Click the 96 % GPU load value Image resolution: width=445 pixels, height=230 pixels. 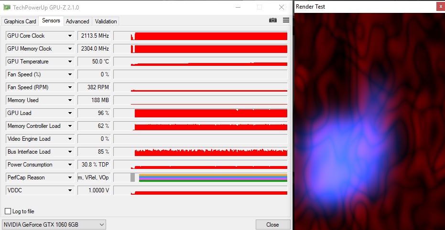pyautogui.click(x=94, y=113)
